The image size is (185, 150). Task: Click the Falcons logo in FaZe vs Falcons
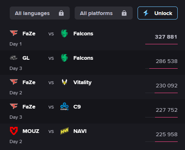tap(65, 33)
